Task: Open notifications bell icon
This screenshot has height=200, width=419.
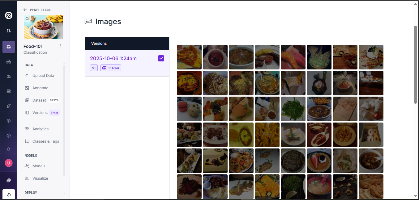Action: tap(9, 149)
